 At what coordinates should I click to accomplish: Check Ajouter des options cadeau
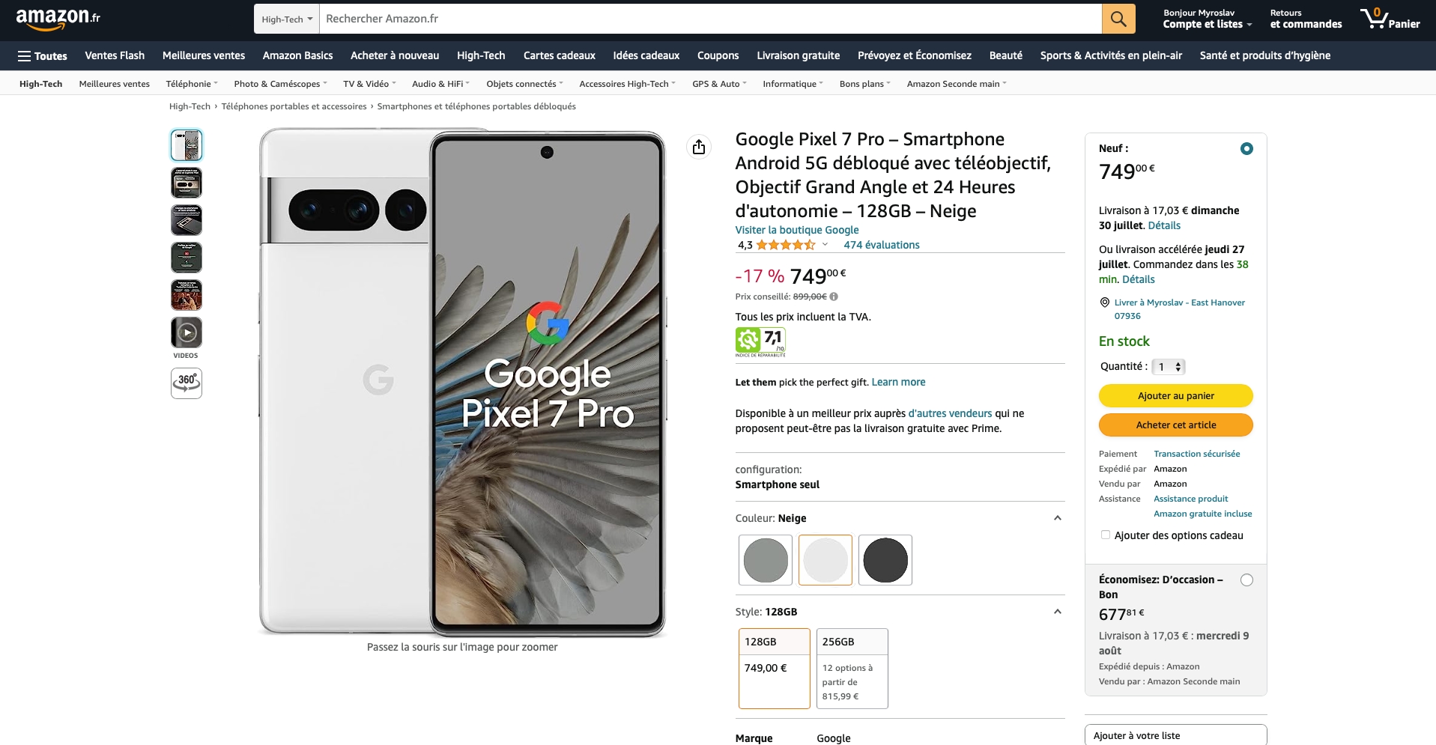(1106, 535)
